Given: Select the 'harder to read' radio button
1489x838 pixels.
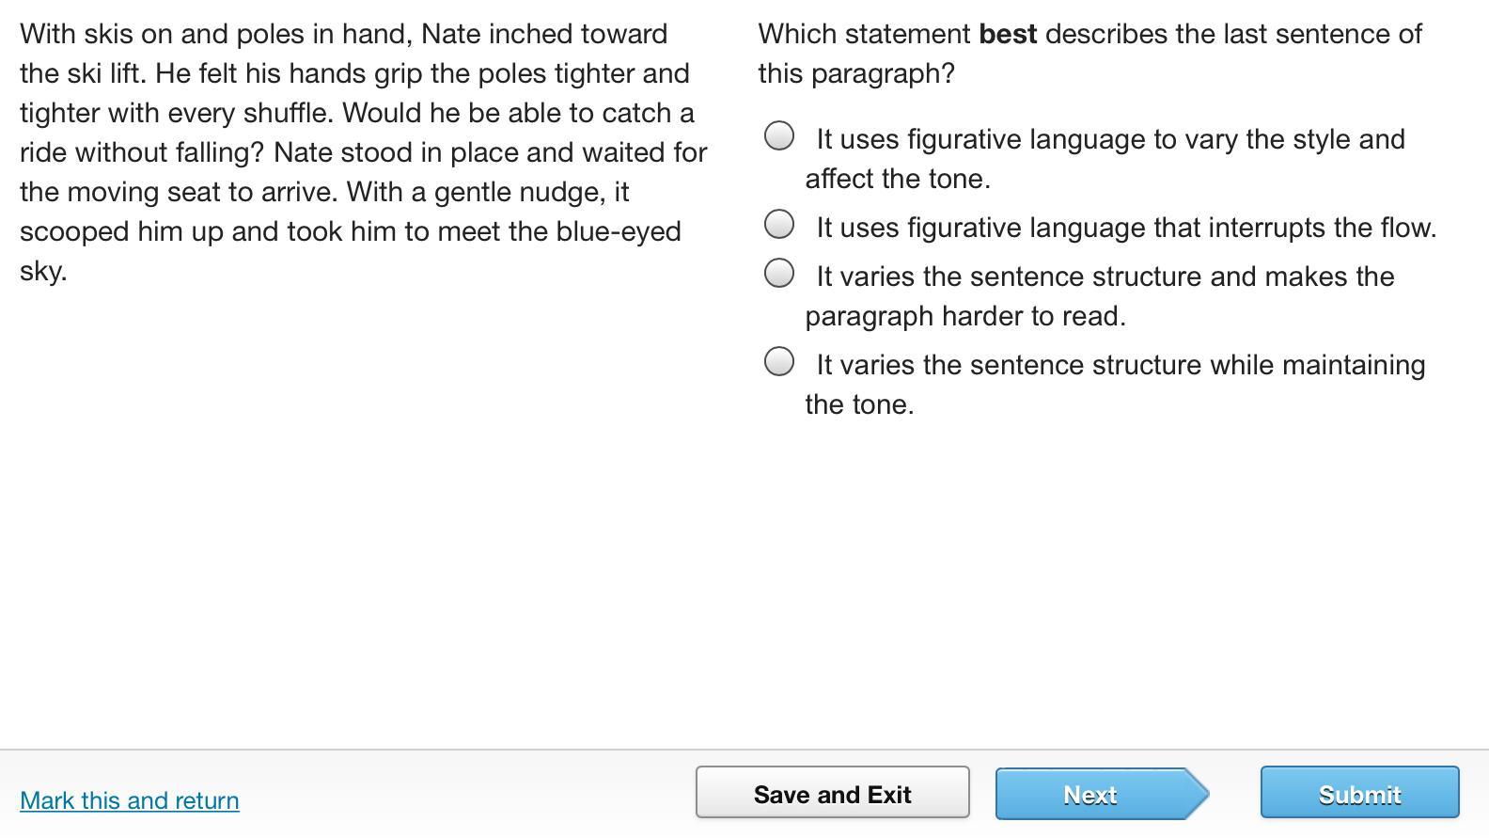Looking at the screenshot, I should coord(779,274).
